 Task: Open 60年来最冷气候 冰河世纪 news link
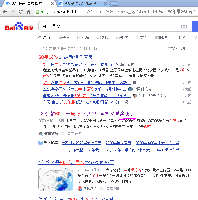[x=81, y=65]
